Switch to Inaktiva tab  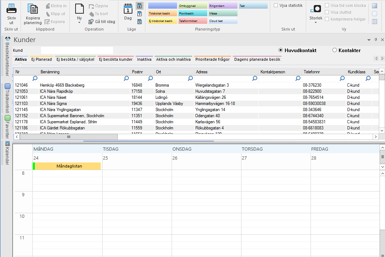point(144,59)
